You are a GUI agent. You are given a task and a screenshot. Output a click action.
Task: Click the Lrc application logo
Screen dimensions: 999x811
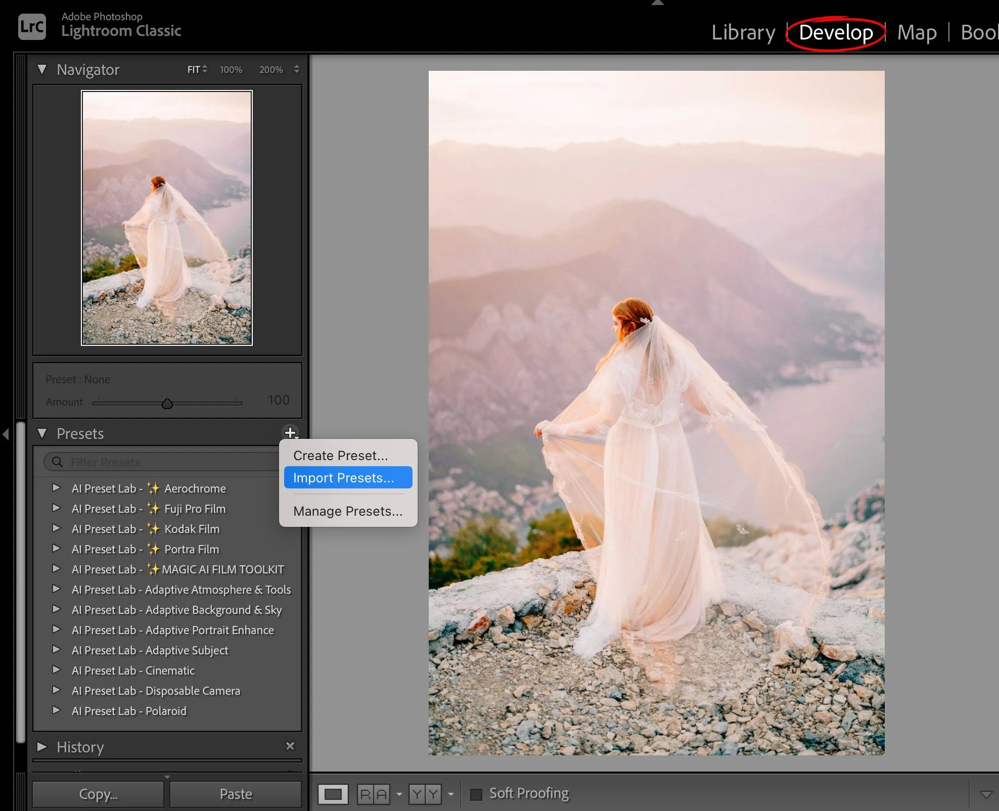tap(32, 26)
